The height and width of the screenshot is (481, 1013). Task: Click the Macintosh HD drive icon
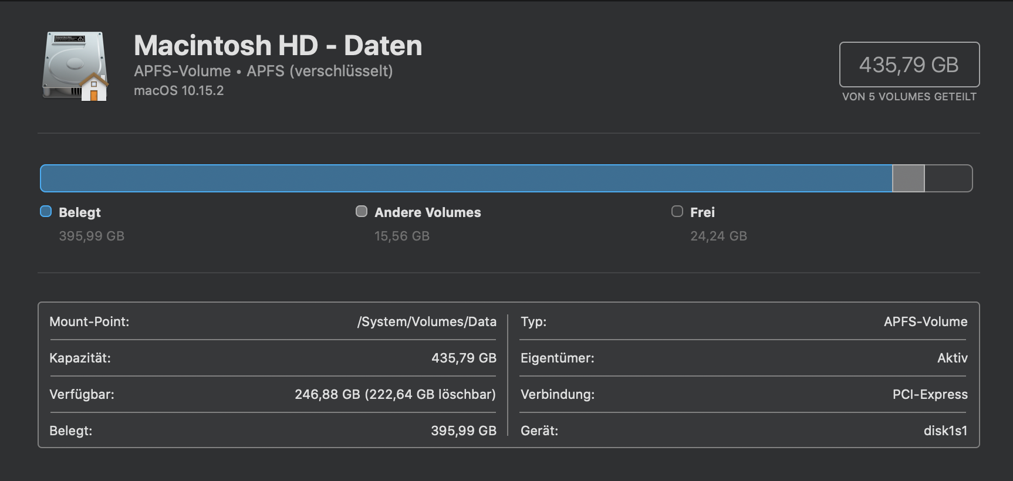(x=75, y=66)
